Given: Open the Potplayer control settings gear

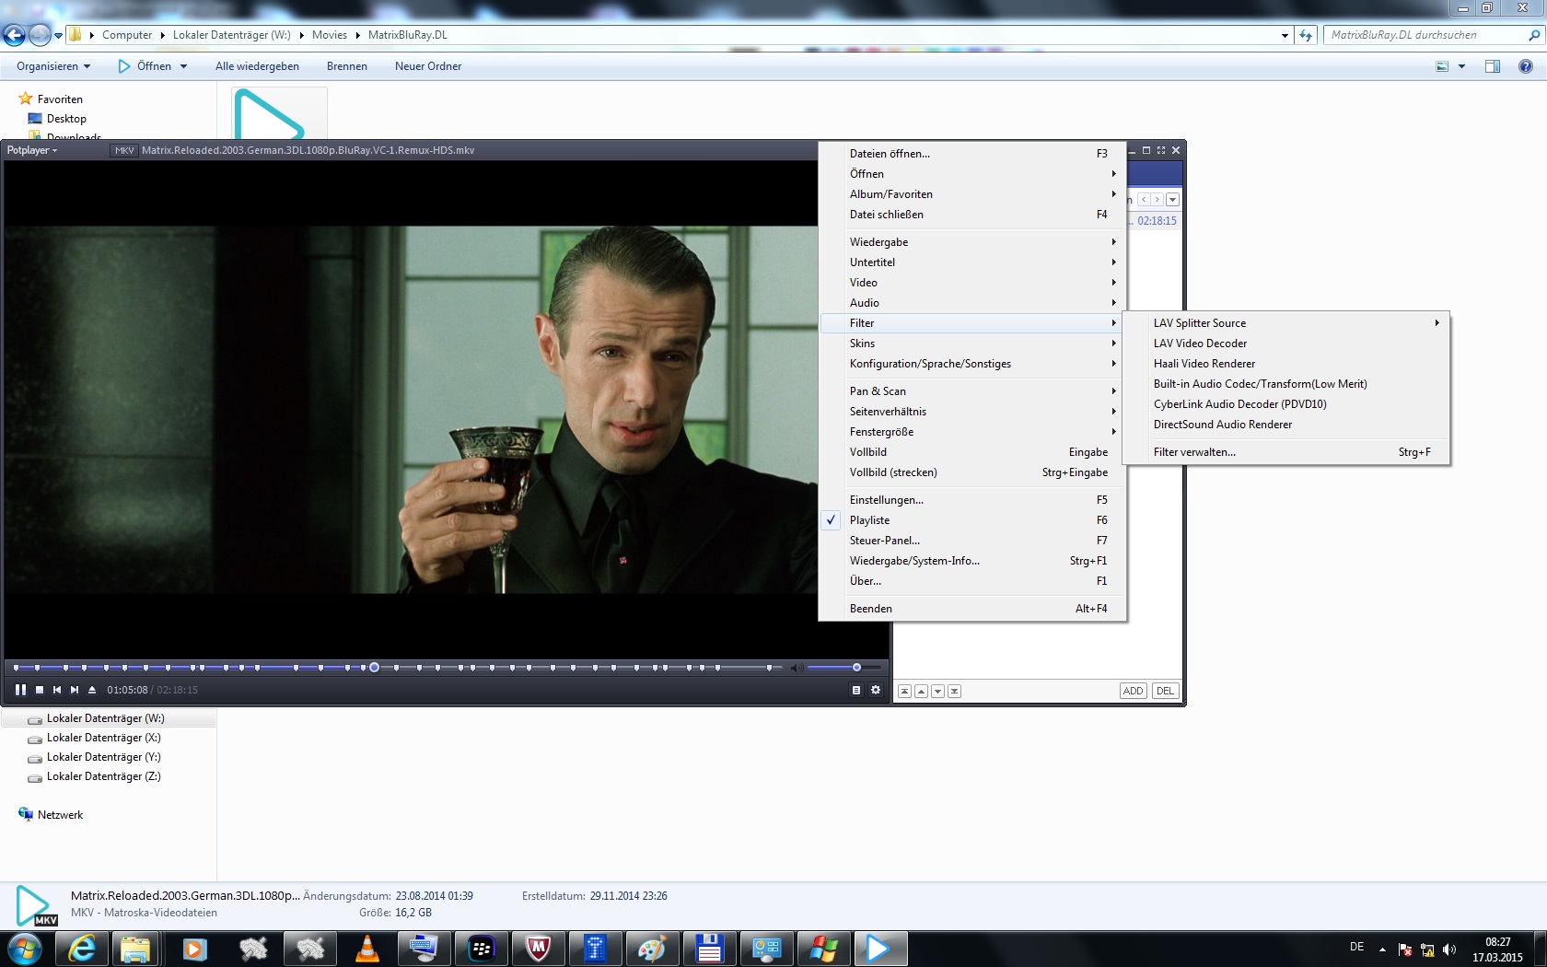Looking at the screenshot, I should point(876,690).
